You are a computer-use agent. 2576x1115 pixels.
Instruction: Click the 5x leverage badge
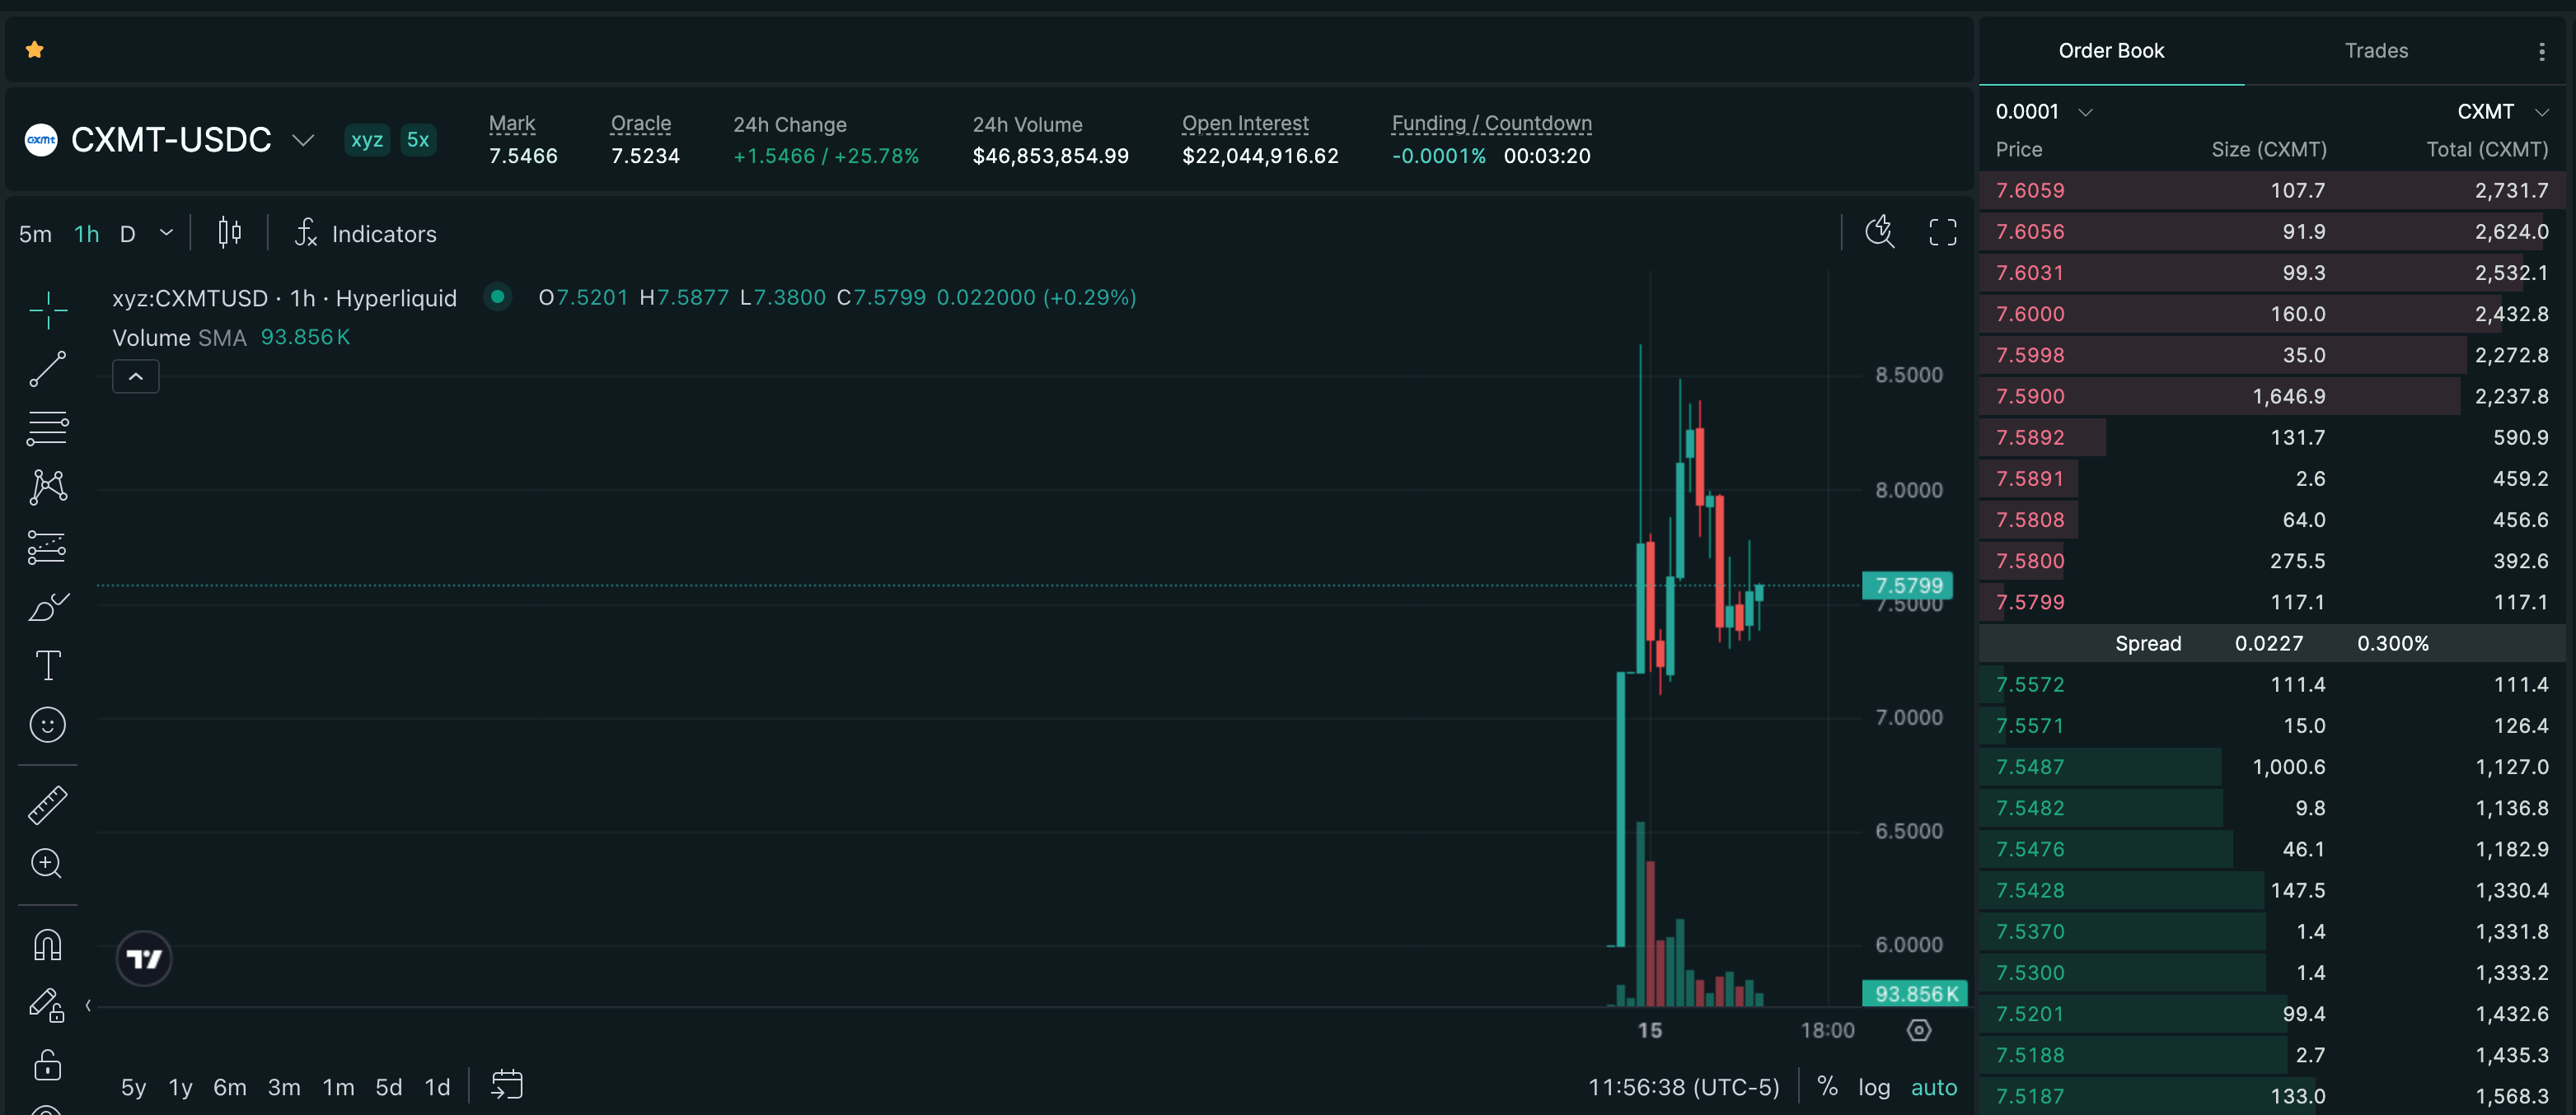coord(418,140)
